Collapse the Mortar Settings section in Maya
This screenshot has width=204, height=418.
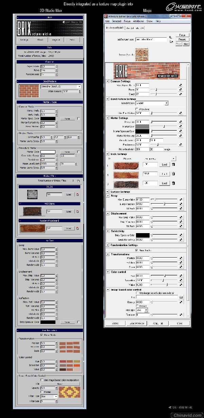coord(108,118)
